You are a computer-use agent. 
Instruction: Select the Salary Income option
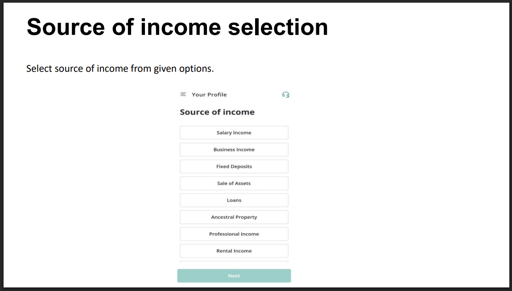pos(234,133)
